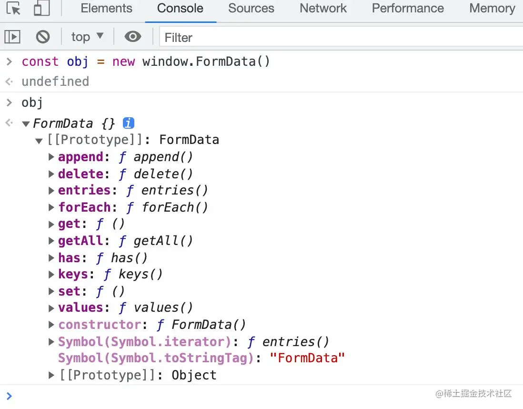The width and height of the screenshot is (523, 409).
Task: Show the console sidebar panel icon
Action: point(12,37)
